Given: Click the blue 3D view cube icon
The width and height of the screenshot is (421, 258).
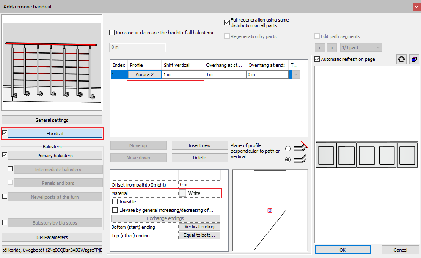Looking at the screenshot, I should [414, 59].
